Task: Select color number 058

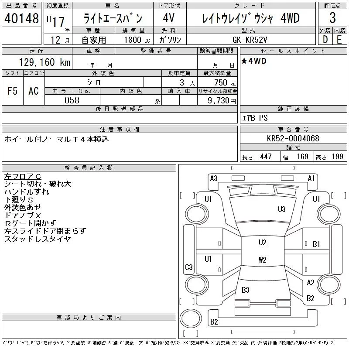Action: pos(72,100)
